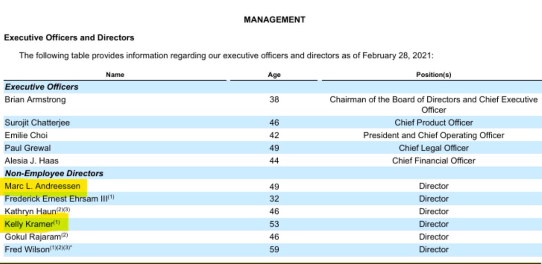
Task: Select Surojit Chatterjee in the Name column
Action: pos(37,123)
